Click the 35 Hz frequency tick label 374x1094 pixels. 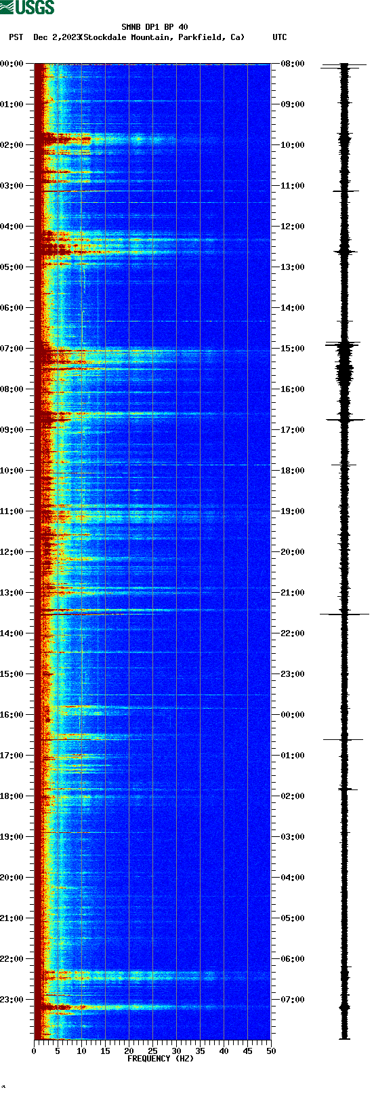pyautogui.click(x=200, y=1051)
